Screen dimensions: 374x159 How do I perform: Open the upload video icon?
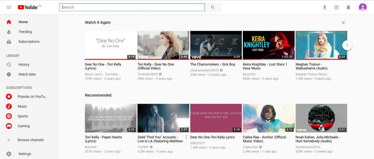click(325, 7)
